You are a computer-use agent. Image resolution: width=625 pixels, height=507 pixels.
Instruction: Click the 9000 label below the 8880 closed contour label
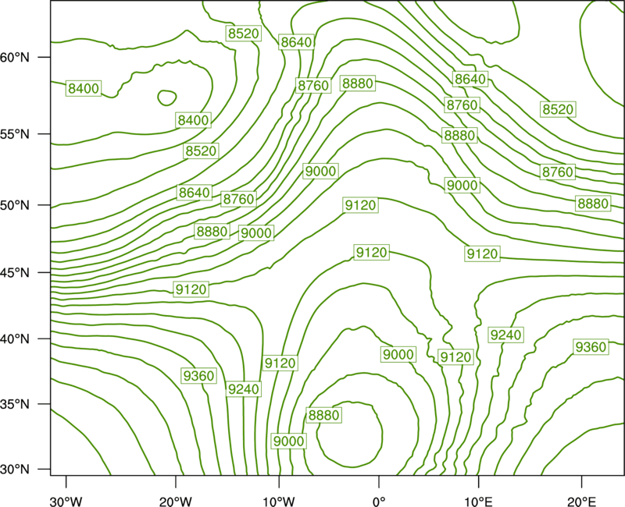tap(289, 441)
